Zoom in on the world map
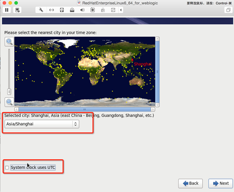Image resolution: width=234 pixels, height=192 pixels. click(9, 42)
